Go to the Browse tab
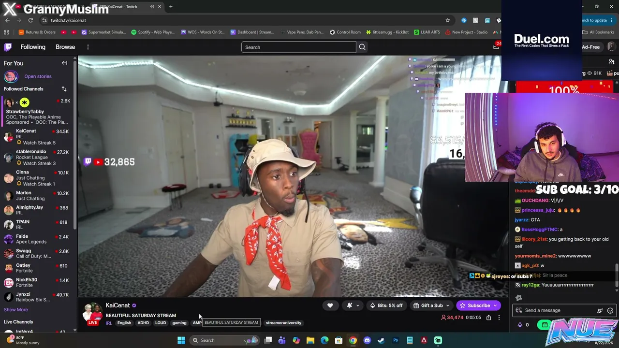This screenshot has height=348, width=619. [x=65, y=47]
